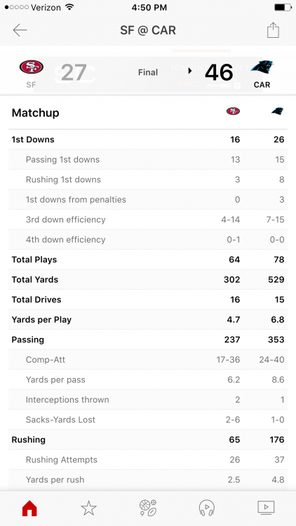Screen dimensions: 296x526
Task: Open the Listen headphones tab icon
Action: tap(207, 508)
